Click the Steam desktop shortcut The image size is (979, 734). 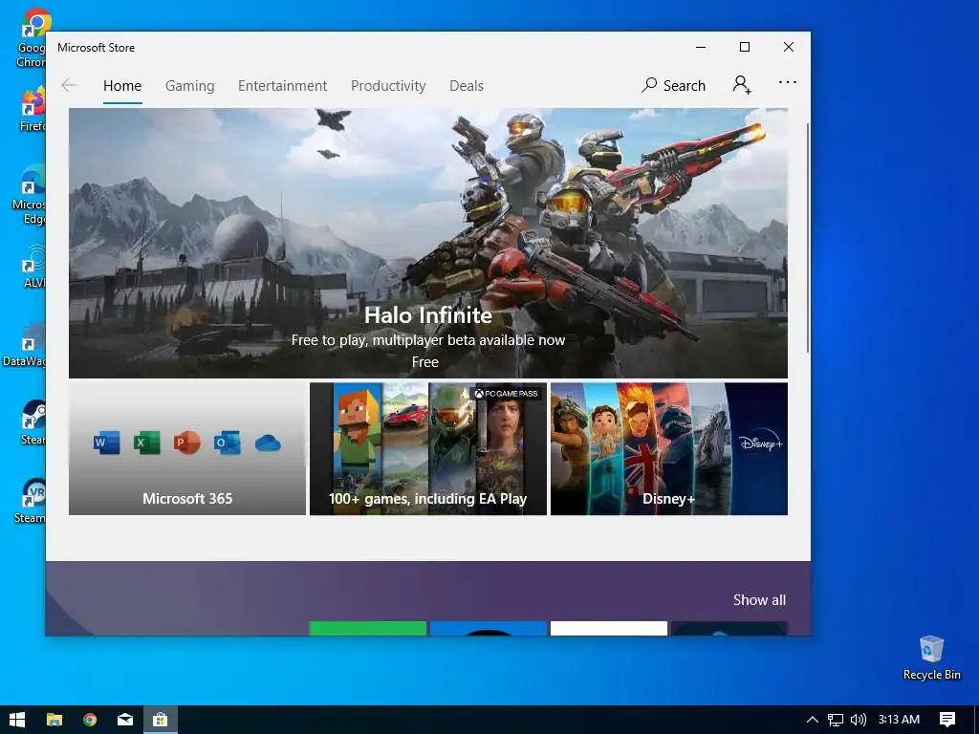(x=33, y=423)
